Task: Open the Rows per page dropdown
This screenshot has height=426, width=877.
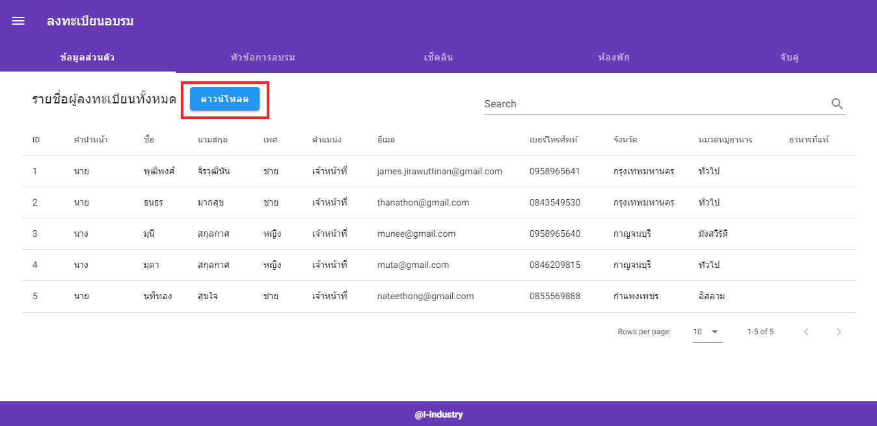Action: (707, 331)
